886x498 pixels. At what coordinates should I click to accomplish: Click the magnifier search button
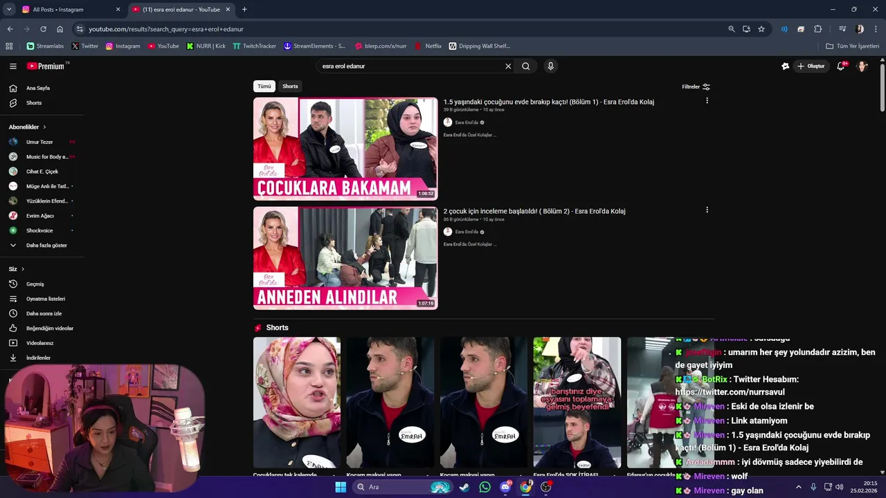tap(526, 66)
